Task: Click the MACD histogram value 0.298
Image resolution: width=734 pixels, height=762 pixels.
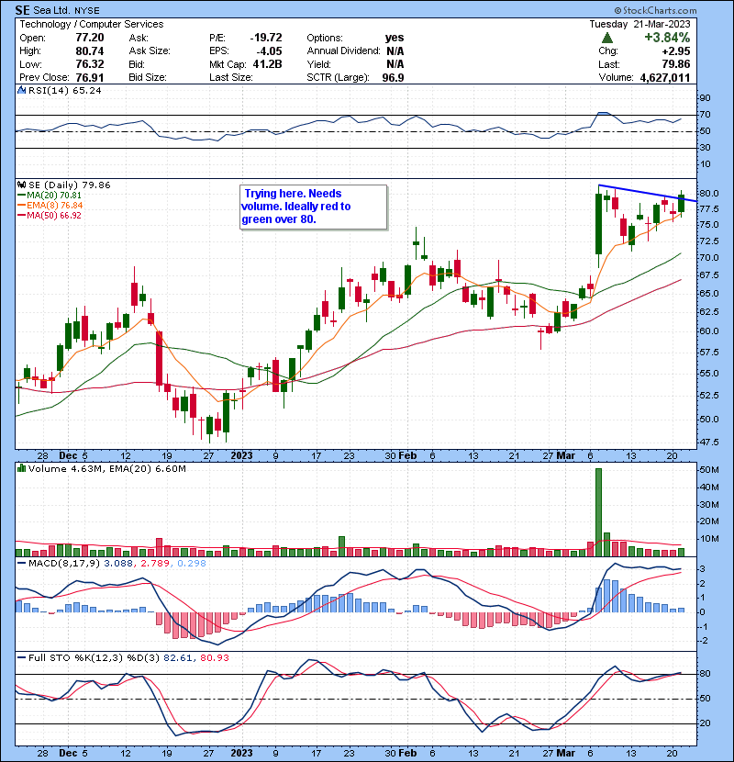Action: click(192, 564)
